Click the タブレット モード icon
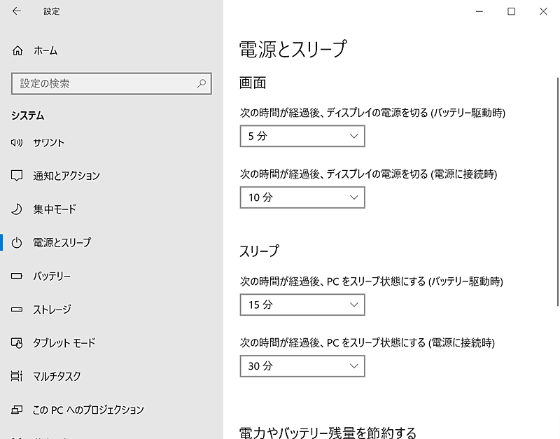 click(17, 343)
